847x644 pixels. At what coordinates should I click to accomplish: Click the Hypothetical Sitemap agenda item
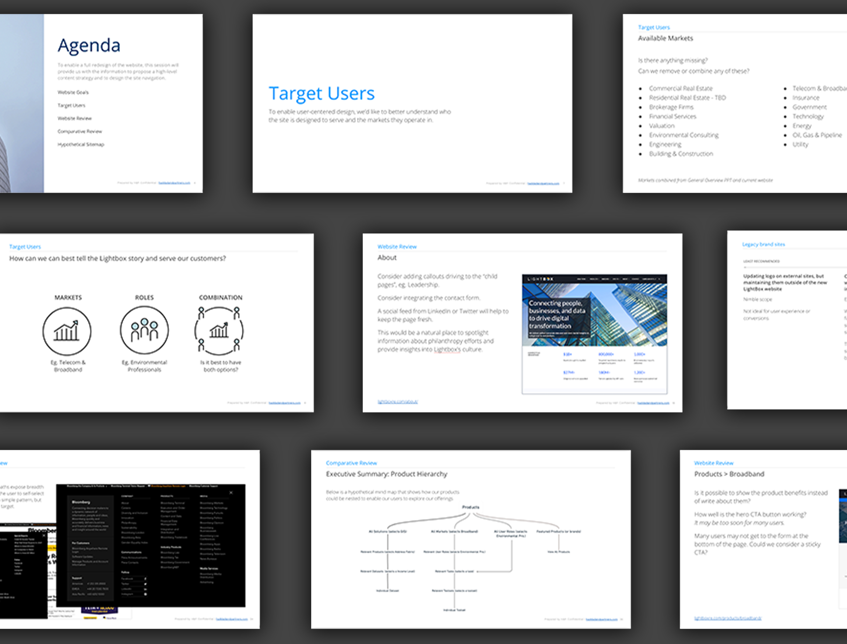tap(81, 144)
